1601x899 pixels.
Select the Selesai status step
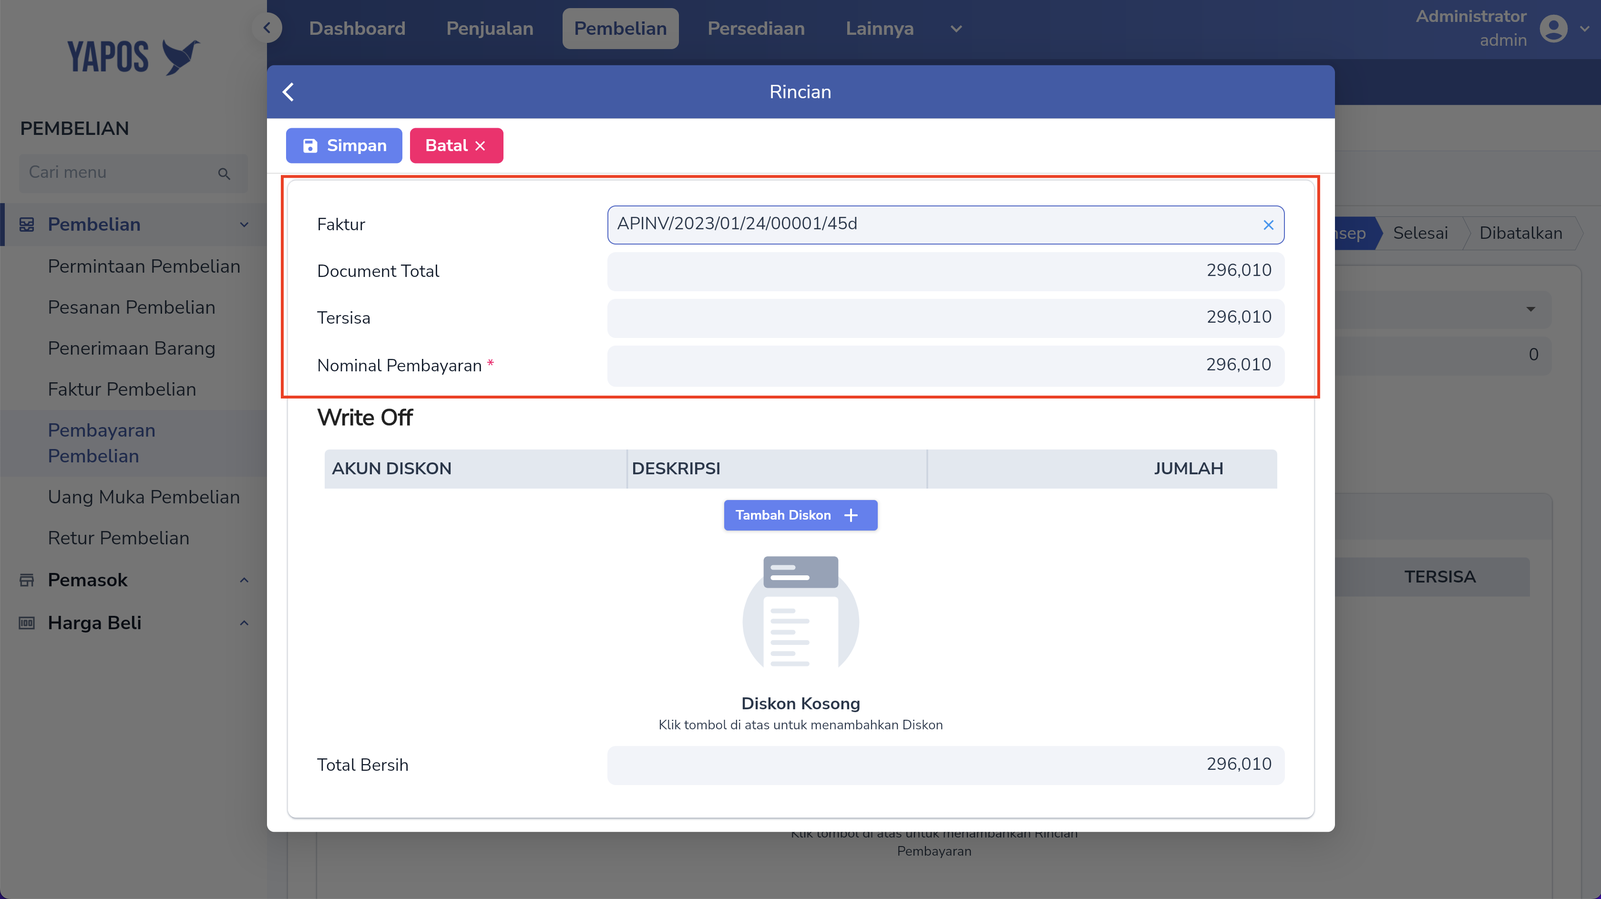[x=1420, y=233]
